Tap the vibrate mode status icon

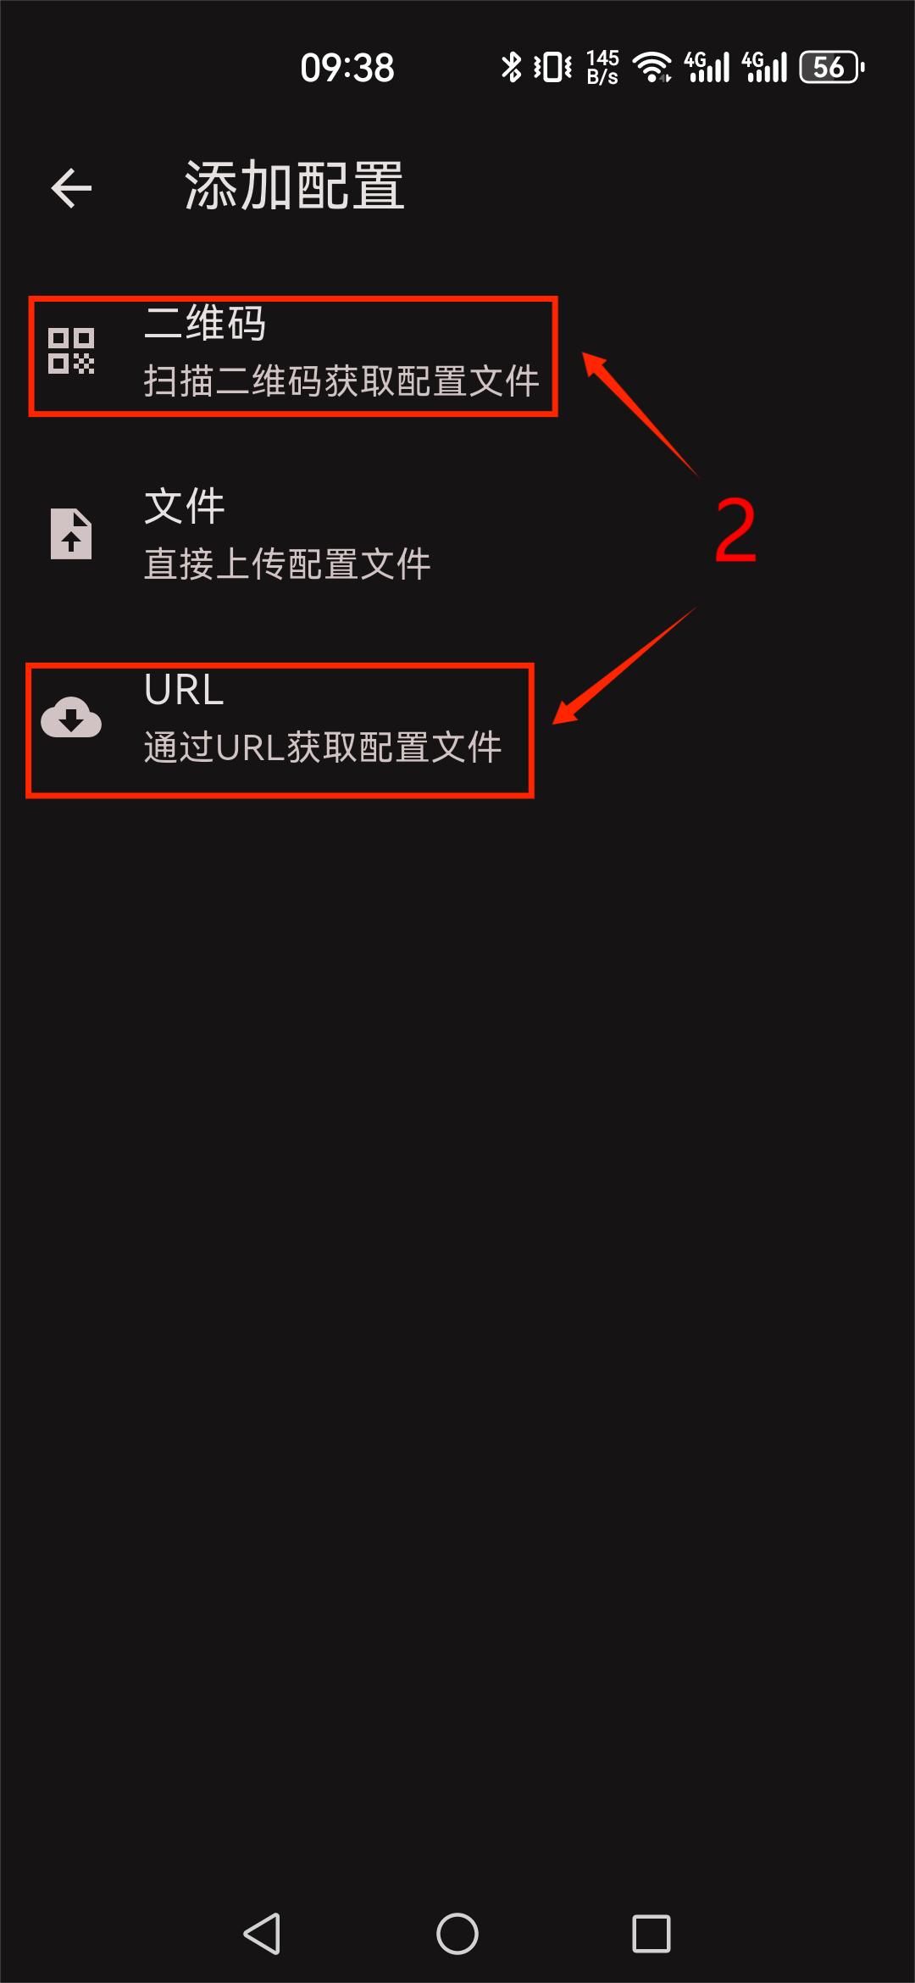tap(552, 67)
